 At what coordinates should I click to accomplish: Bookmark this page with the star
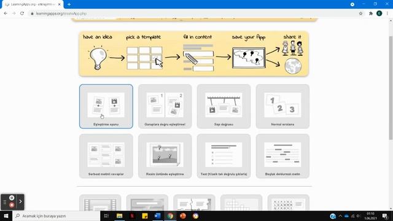pyautogui.click(x=360, y=14)
